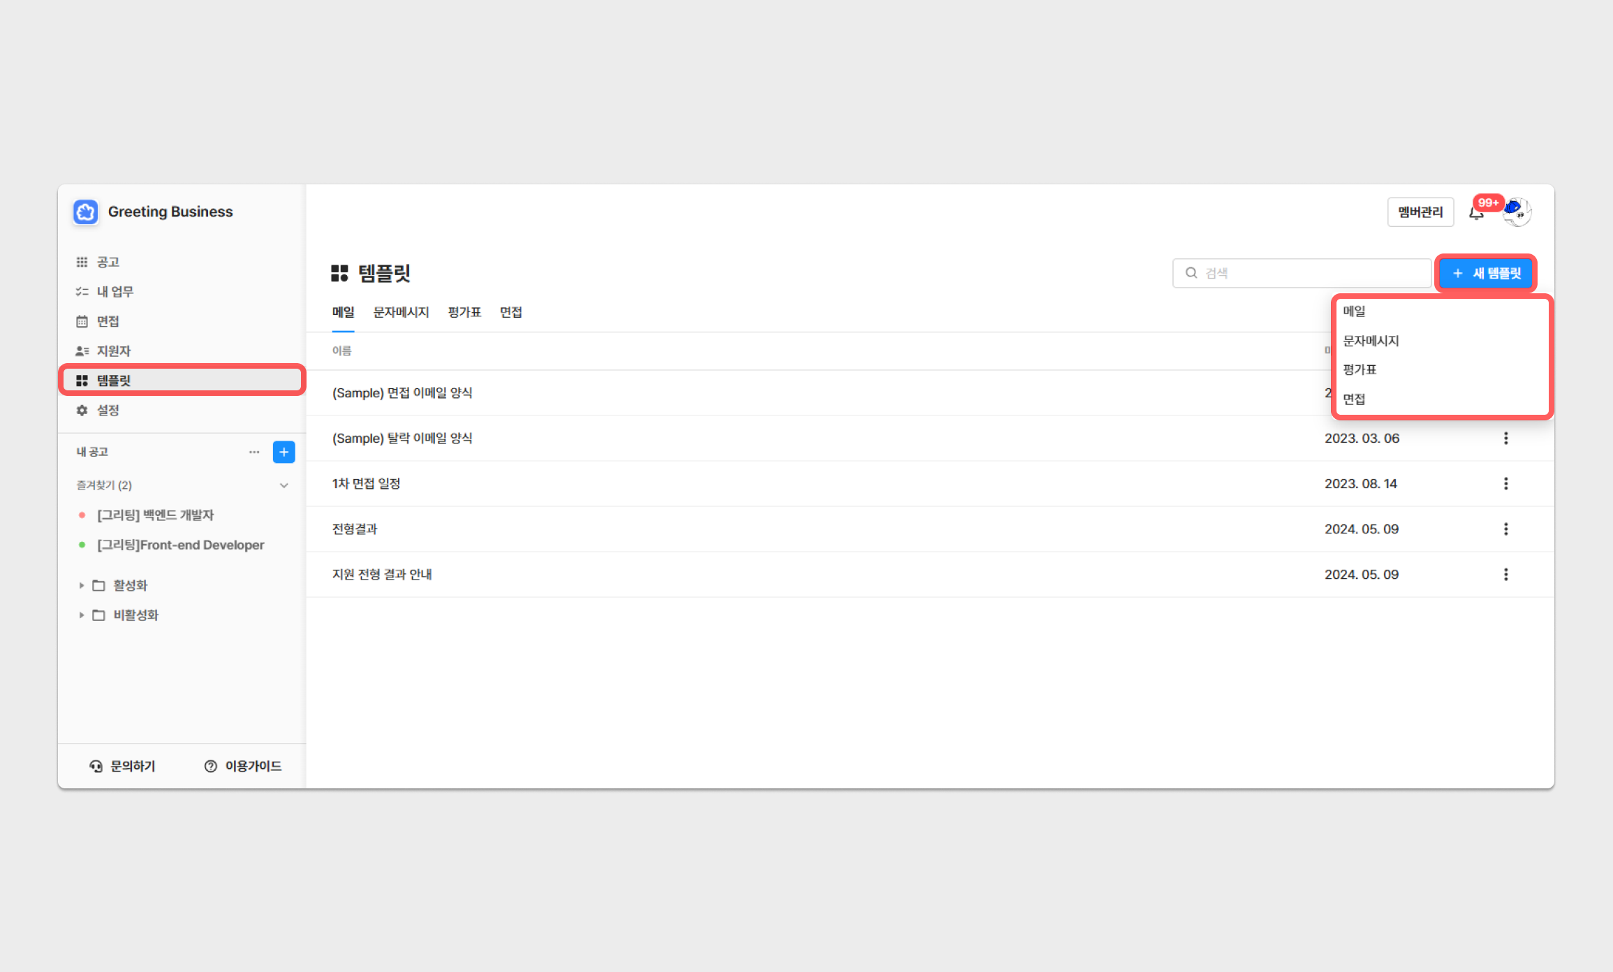The height and width of the screenshot is (972, 1613).
Task: Open more options for (Sample) 탈락 이메일 양식
Action: [1505, 438]
